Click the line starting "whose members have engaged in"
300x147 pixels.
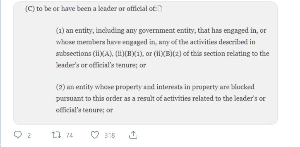(x=155, y=42)
